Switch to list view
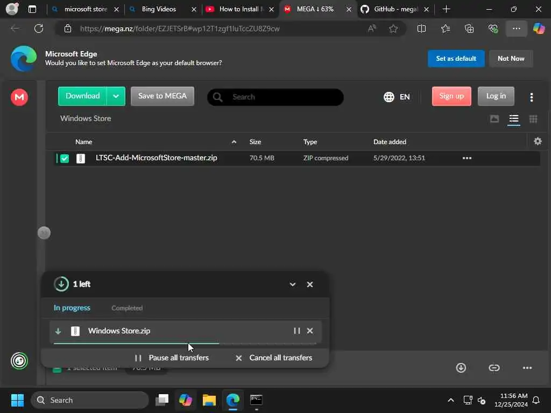The height and width of the screenshot is (413, 551). pyautogui.click(x=514, y=119)
